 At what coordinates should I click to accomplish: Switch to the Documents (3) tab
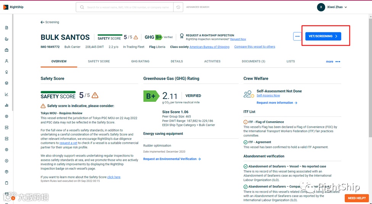(x=253, y=62)
